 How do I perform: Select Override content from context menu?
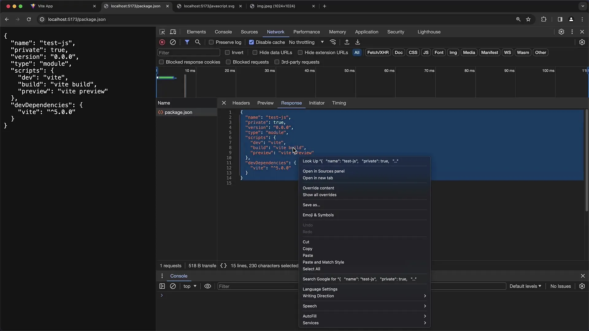click(x=318, y=188)
